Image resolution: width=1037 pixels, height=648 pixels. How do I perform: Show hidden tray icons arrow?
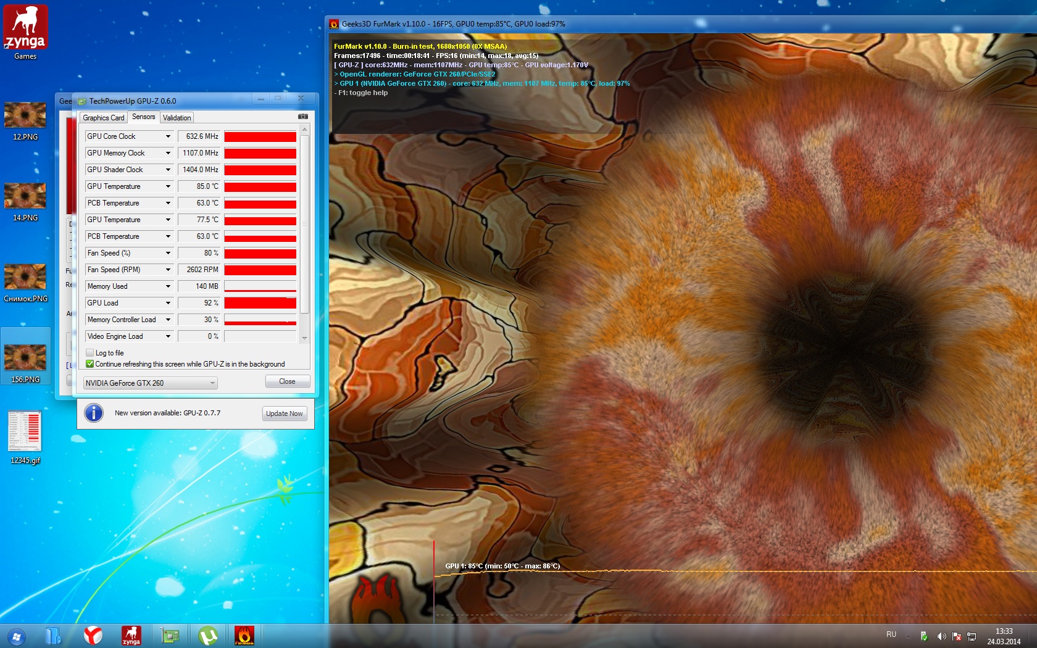click(x=908, y=636)
